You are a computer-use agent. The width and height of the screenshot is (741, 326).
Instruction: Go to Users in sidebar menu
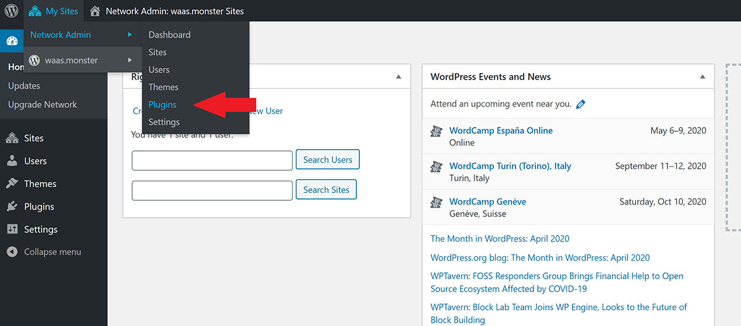35,161
